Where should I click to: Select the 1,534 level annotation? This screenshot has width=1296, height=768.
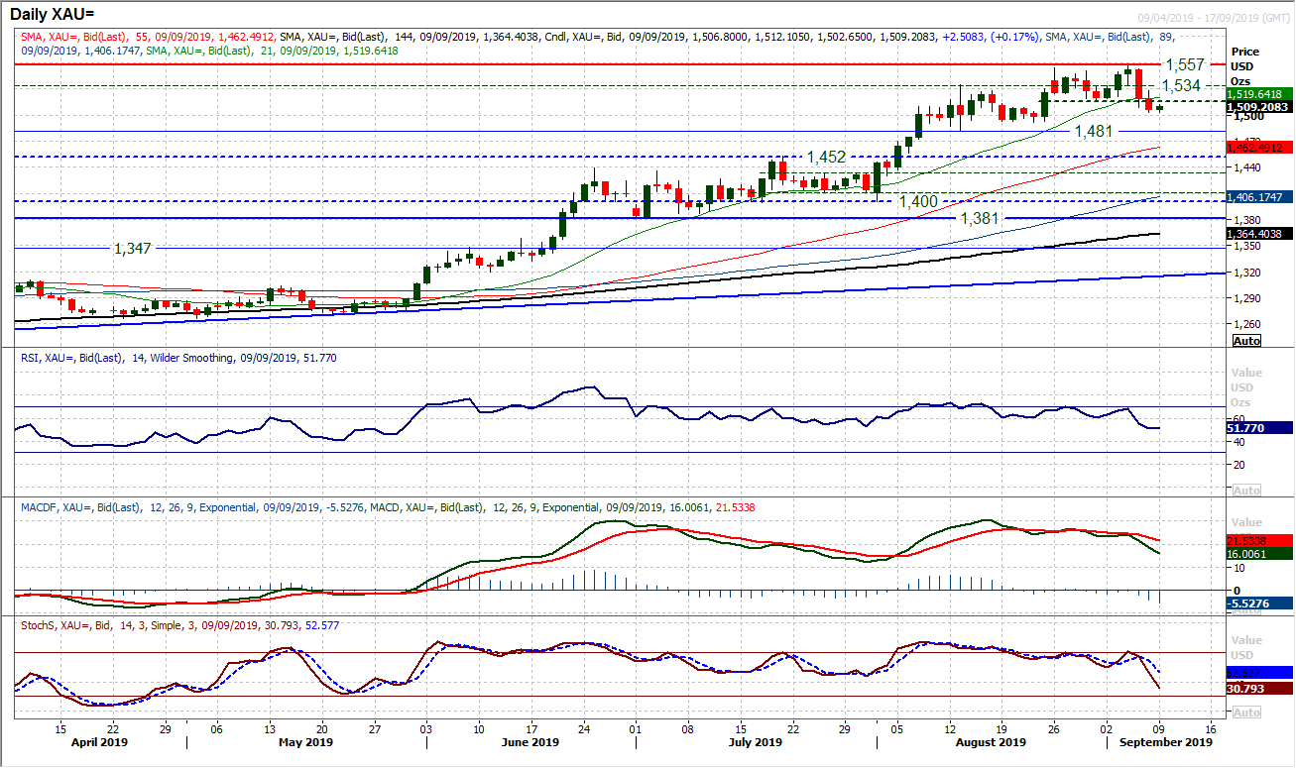[x=1181, y=85]
